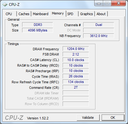Click the empty DRAM Idle Timer field
The image size is (128, 124).
[x=76, y=93]
